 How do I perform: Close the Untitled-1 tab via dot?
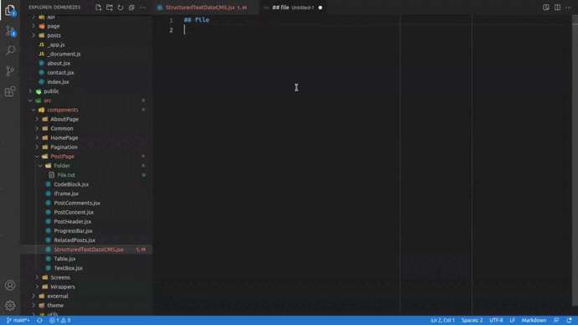tap(320, 8)
